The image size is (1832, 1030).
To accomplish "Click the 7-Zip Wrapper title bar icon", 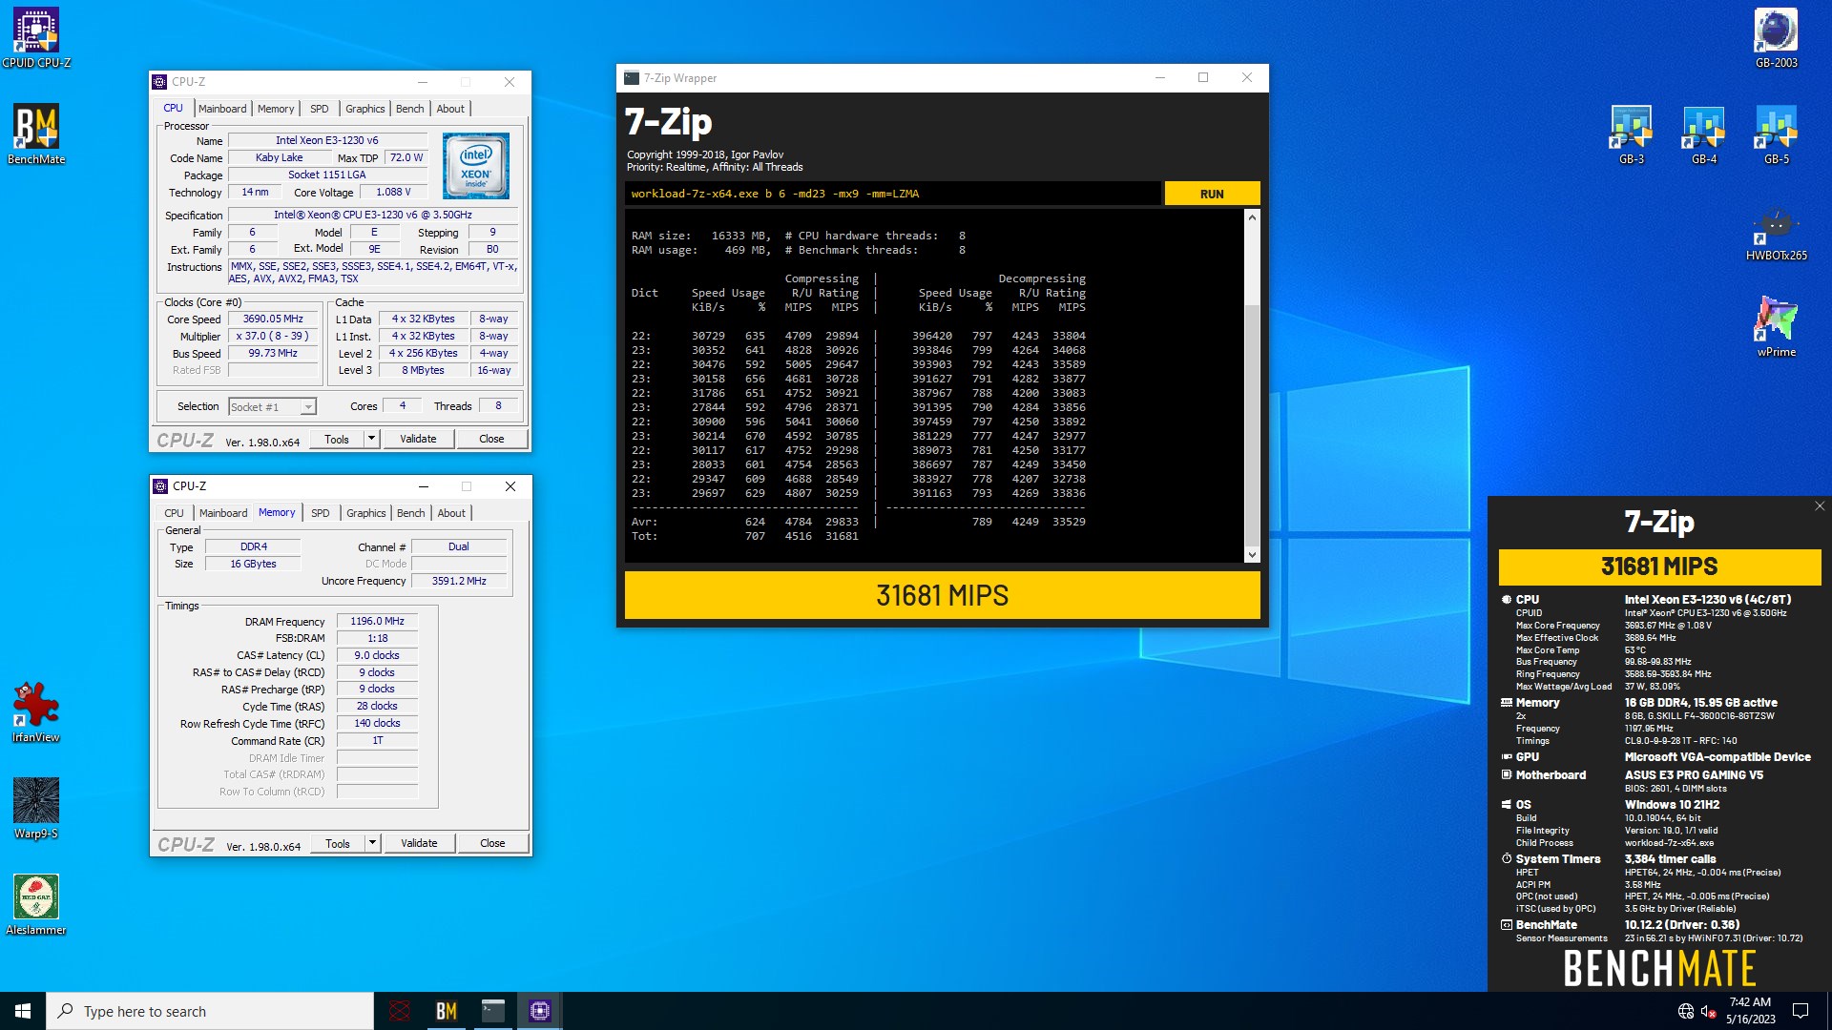I will click(x=632, y=78).
